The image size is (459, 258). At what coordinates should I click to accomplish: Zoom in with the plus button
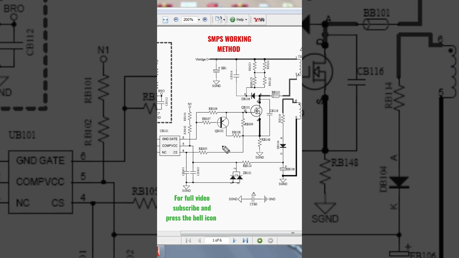tap(205, 20)
